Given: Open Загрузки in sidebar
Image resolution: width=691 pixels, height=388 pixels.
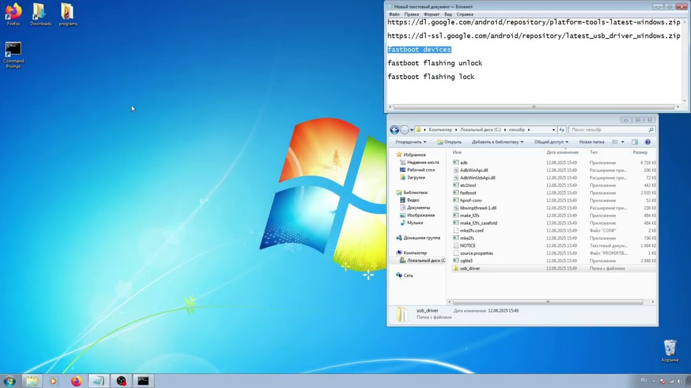Looking at the screenshot, I should tap(416, 177).
